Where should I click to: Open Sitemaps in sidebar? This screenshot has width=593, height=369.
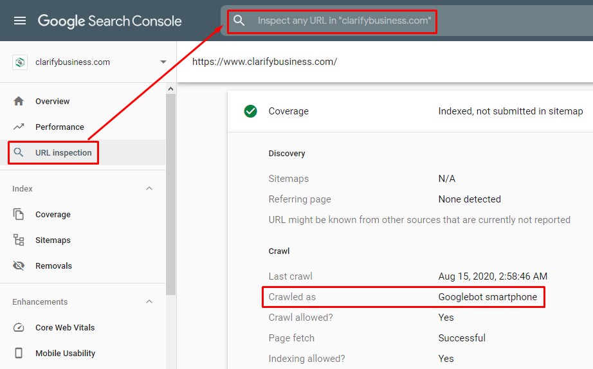pyautogui.click(x=53, y=240)
